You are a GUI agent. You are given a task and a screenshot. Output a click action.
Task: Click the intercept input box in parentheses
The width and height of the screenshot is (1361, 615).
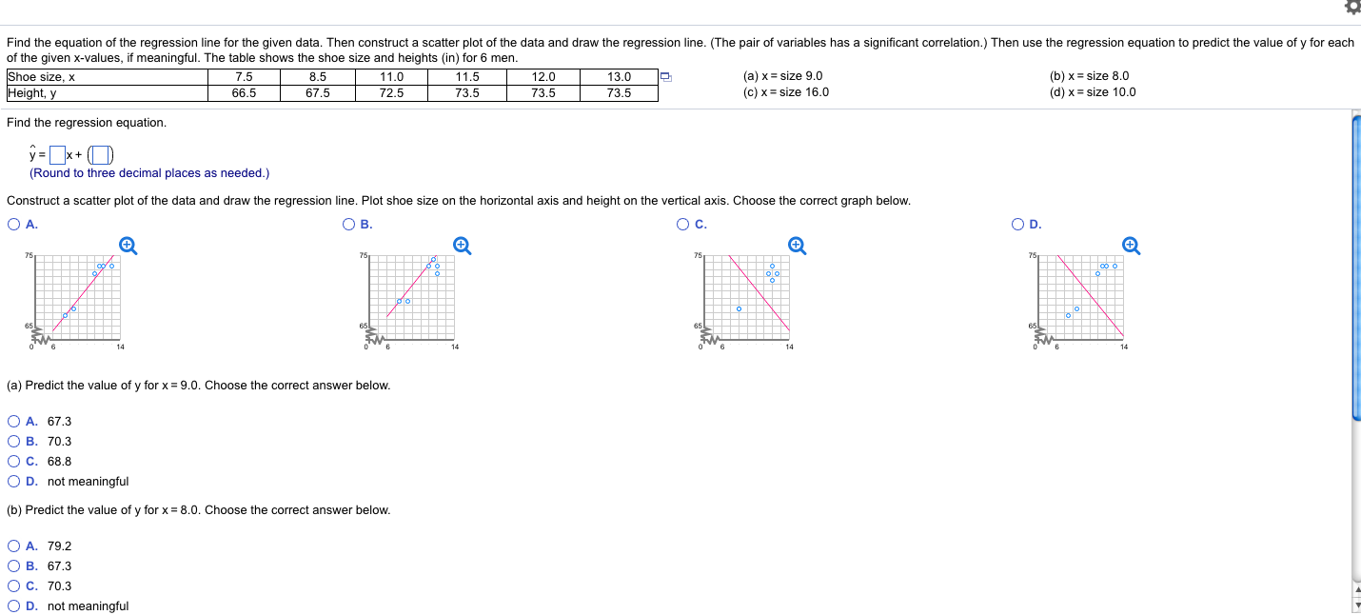click(102, 154)
